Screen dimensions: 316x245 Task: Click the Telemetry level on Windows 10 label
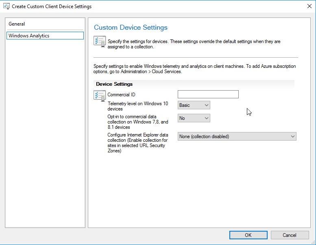click(x=137, y=106)
